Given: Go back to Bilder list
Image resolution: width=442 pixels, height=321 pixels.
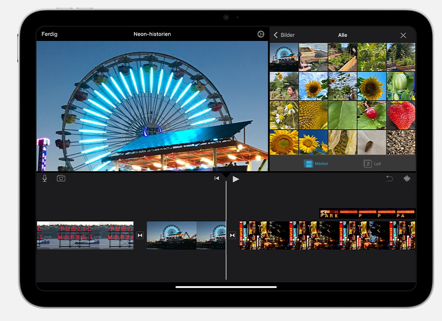Looking at the screenshot, I should coord(284,35).
